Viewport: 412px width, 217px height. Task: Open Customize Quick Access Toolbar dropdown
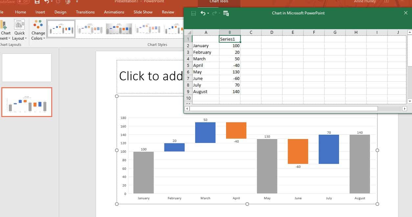77,2
